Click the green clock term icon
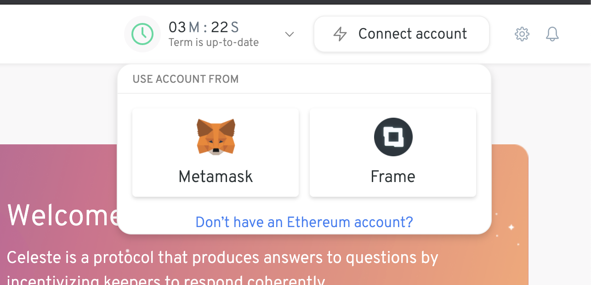Image resolution: width=591 pixels, height=285 pixels. (142, 34)
